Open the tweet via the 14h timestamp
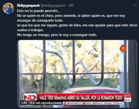This screenshot has width=139, height=109. pos(71,5)
